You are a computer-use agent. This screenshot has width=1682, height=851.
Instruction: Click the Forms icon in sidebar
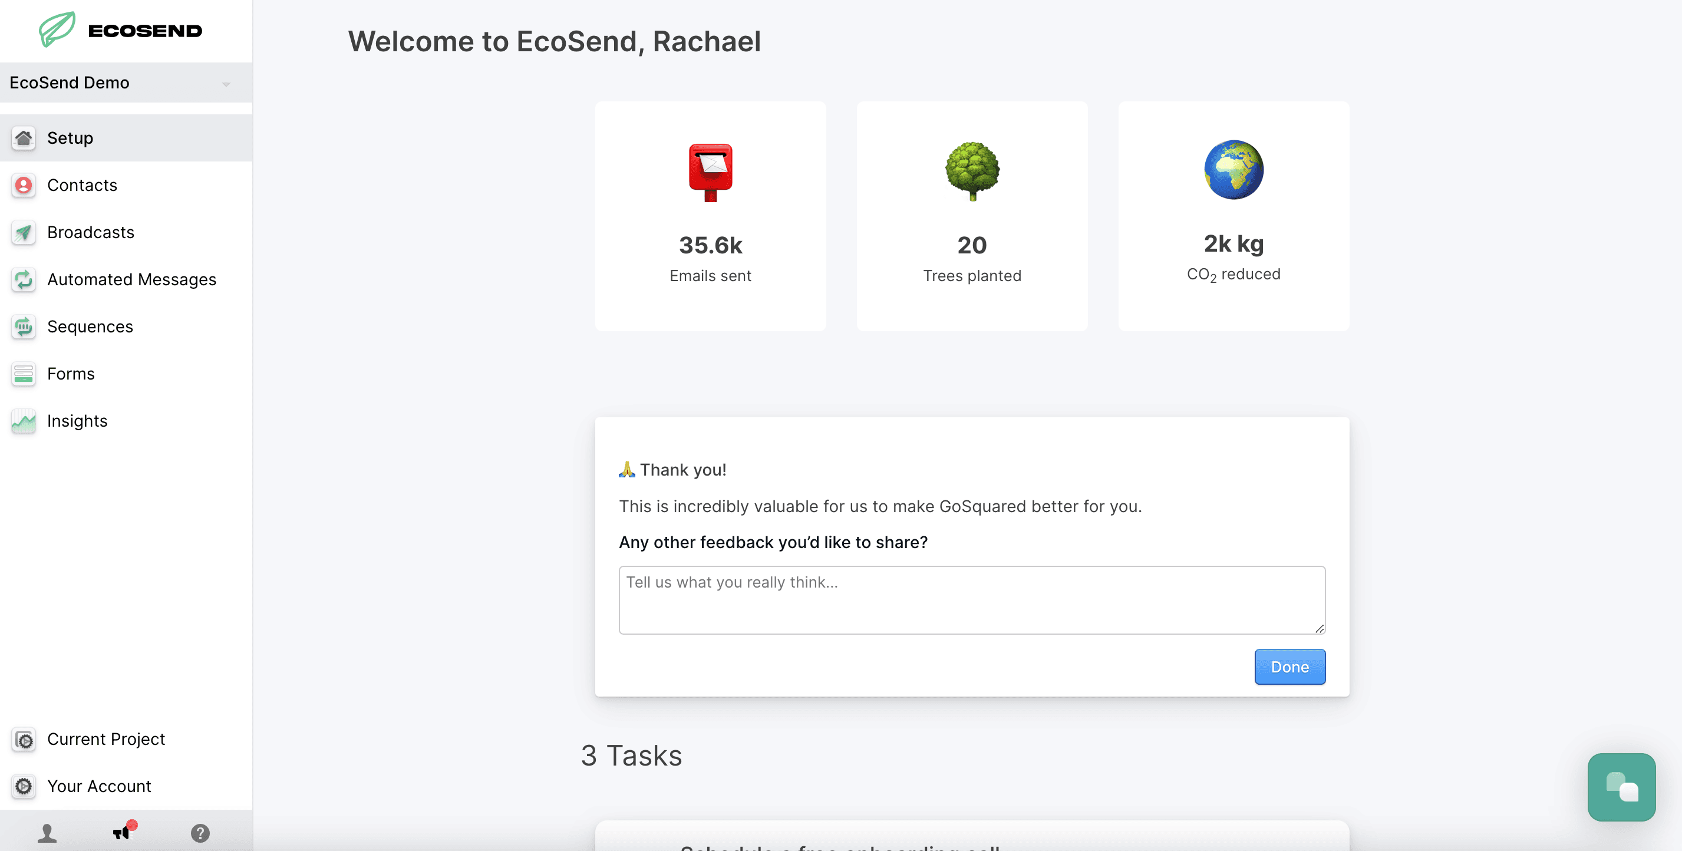point(24,374)
